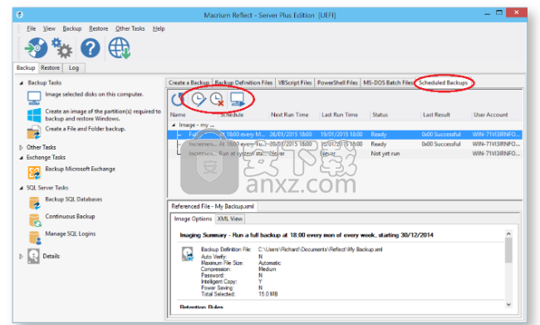The width and height of the screenshot is (540, 325).
Task: Switch to the XML View tab
Action: click(230, 219)
